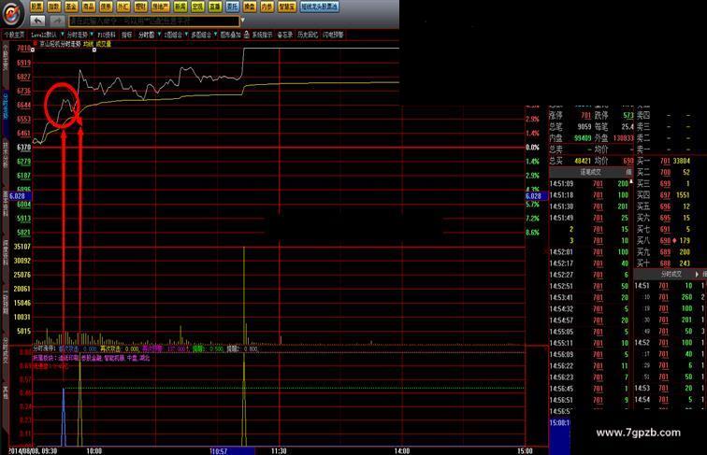Go forward with the right arrow button
707x455 pixels.
(x=57, y=21)
